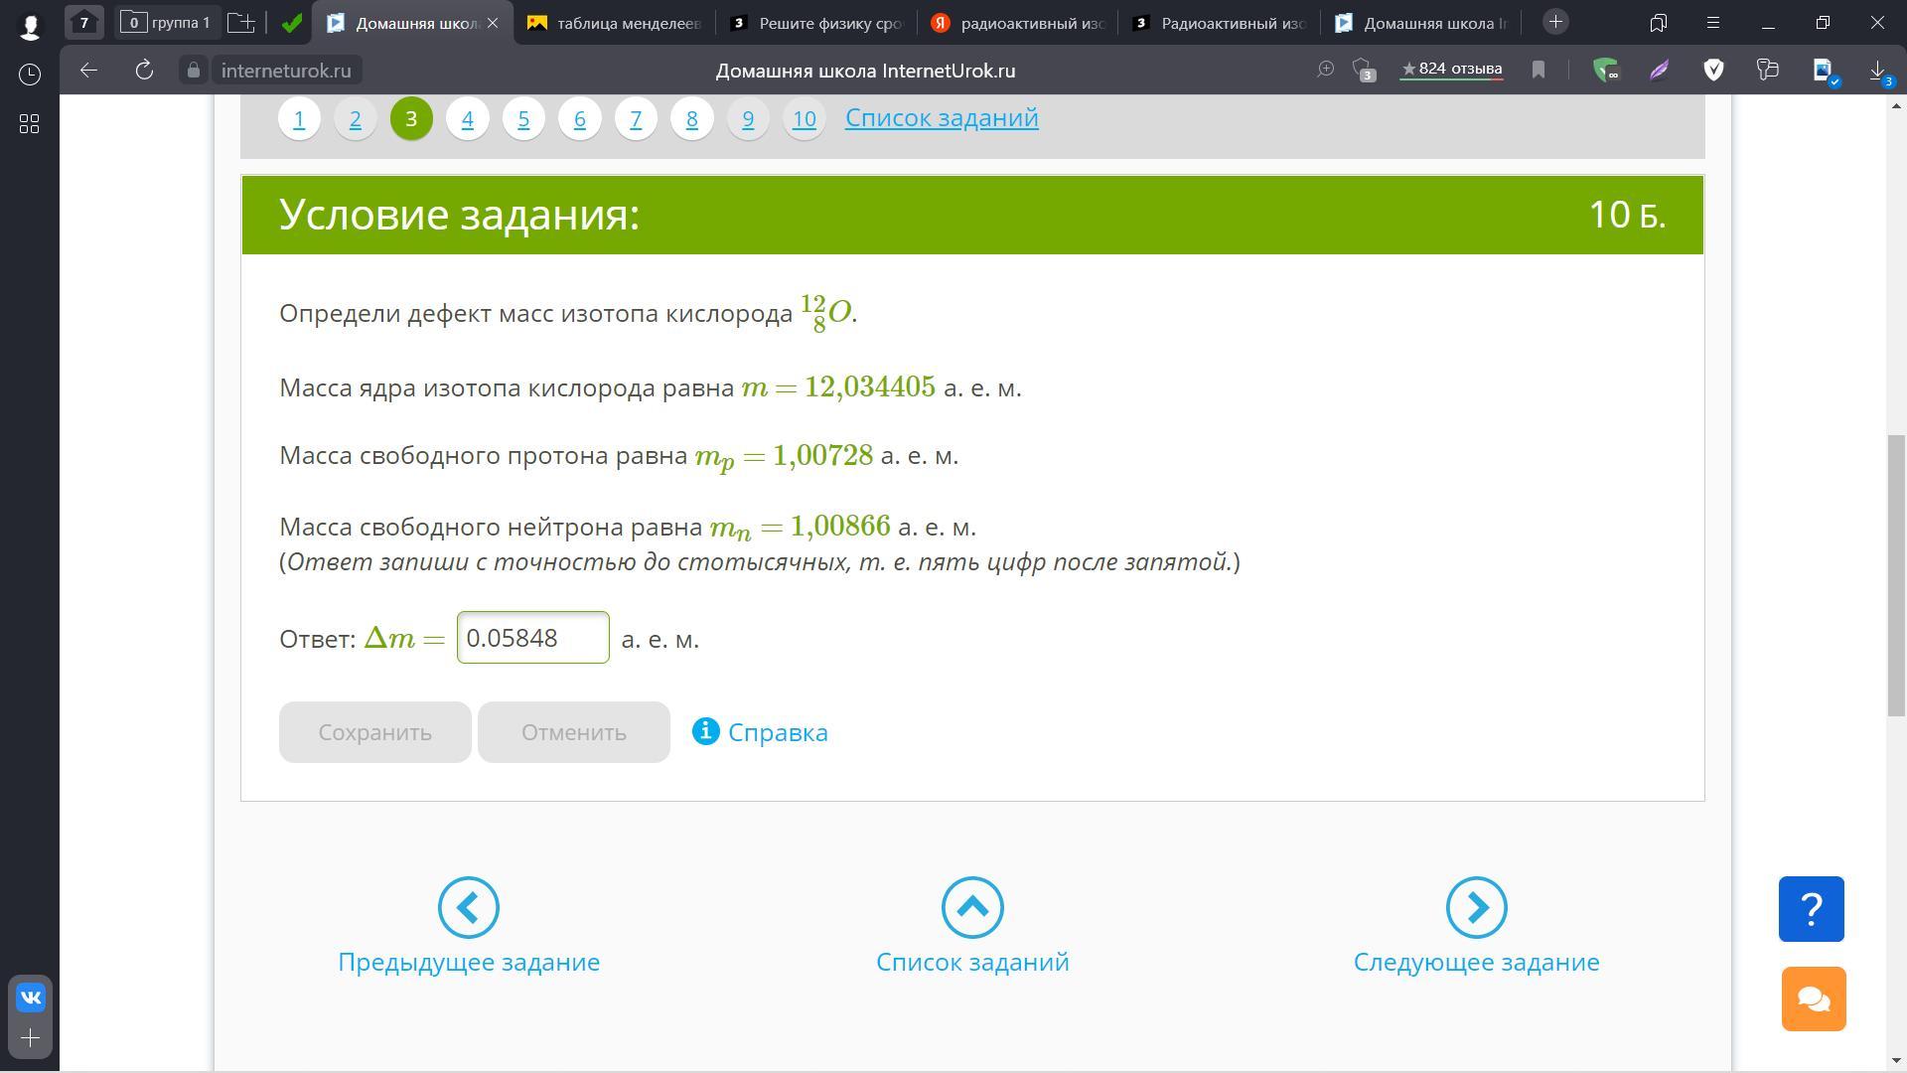Click the page vertical scrollbar
Viewport: 1907px width, 1073px height.
click(1895, 576)
